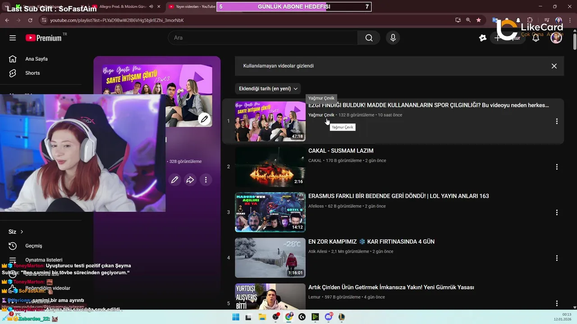Open more options for the ERASMUS video
The image size is (577, 324).
pos(557,212)
